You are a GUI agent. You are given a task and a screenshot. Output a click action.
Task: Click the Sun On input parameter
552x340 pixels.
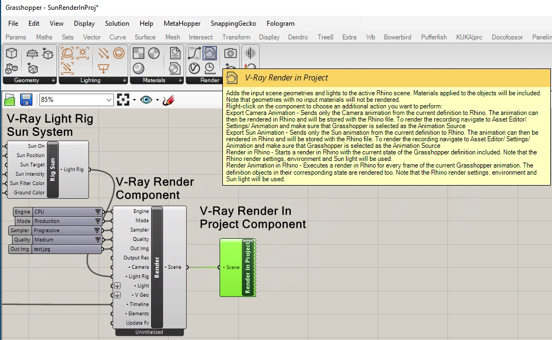click(x=36, y=146)
